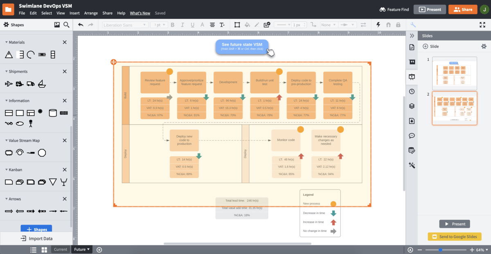Open the Layers panel icon
This screenshot has width=491, height=254.
[412, 106]
